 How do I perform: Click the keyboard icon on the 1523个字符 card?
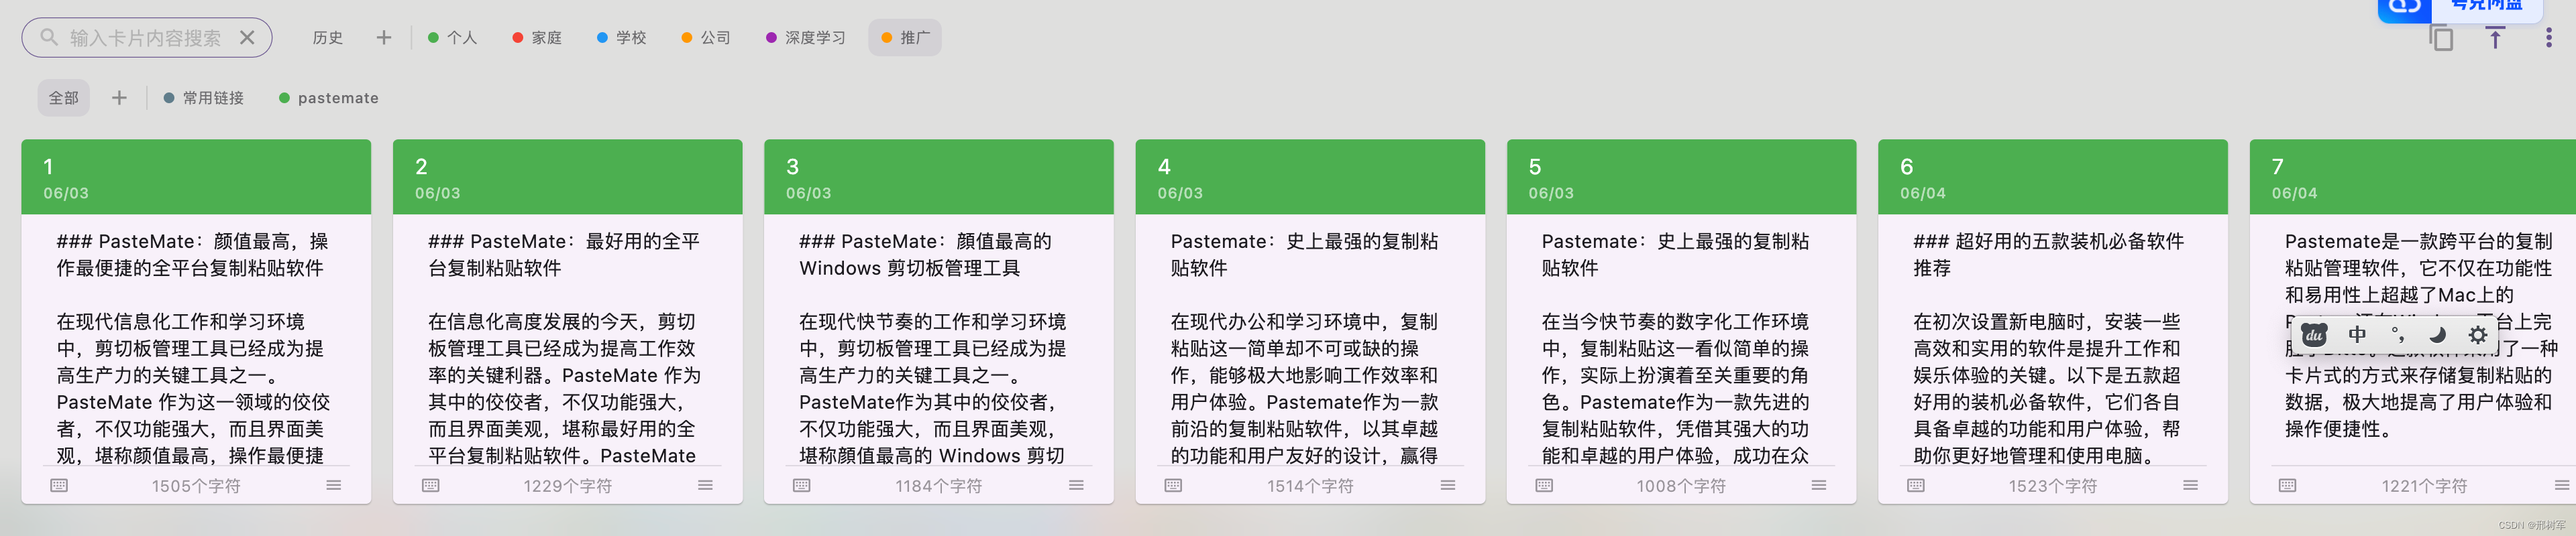pos(1916,485)
